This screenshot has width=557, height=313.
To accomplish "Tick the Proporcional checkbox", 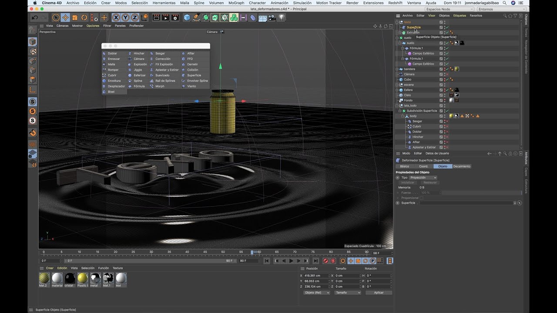I will pos(421,198).
